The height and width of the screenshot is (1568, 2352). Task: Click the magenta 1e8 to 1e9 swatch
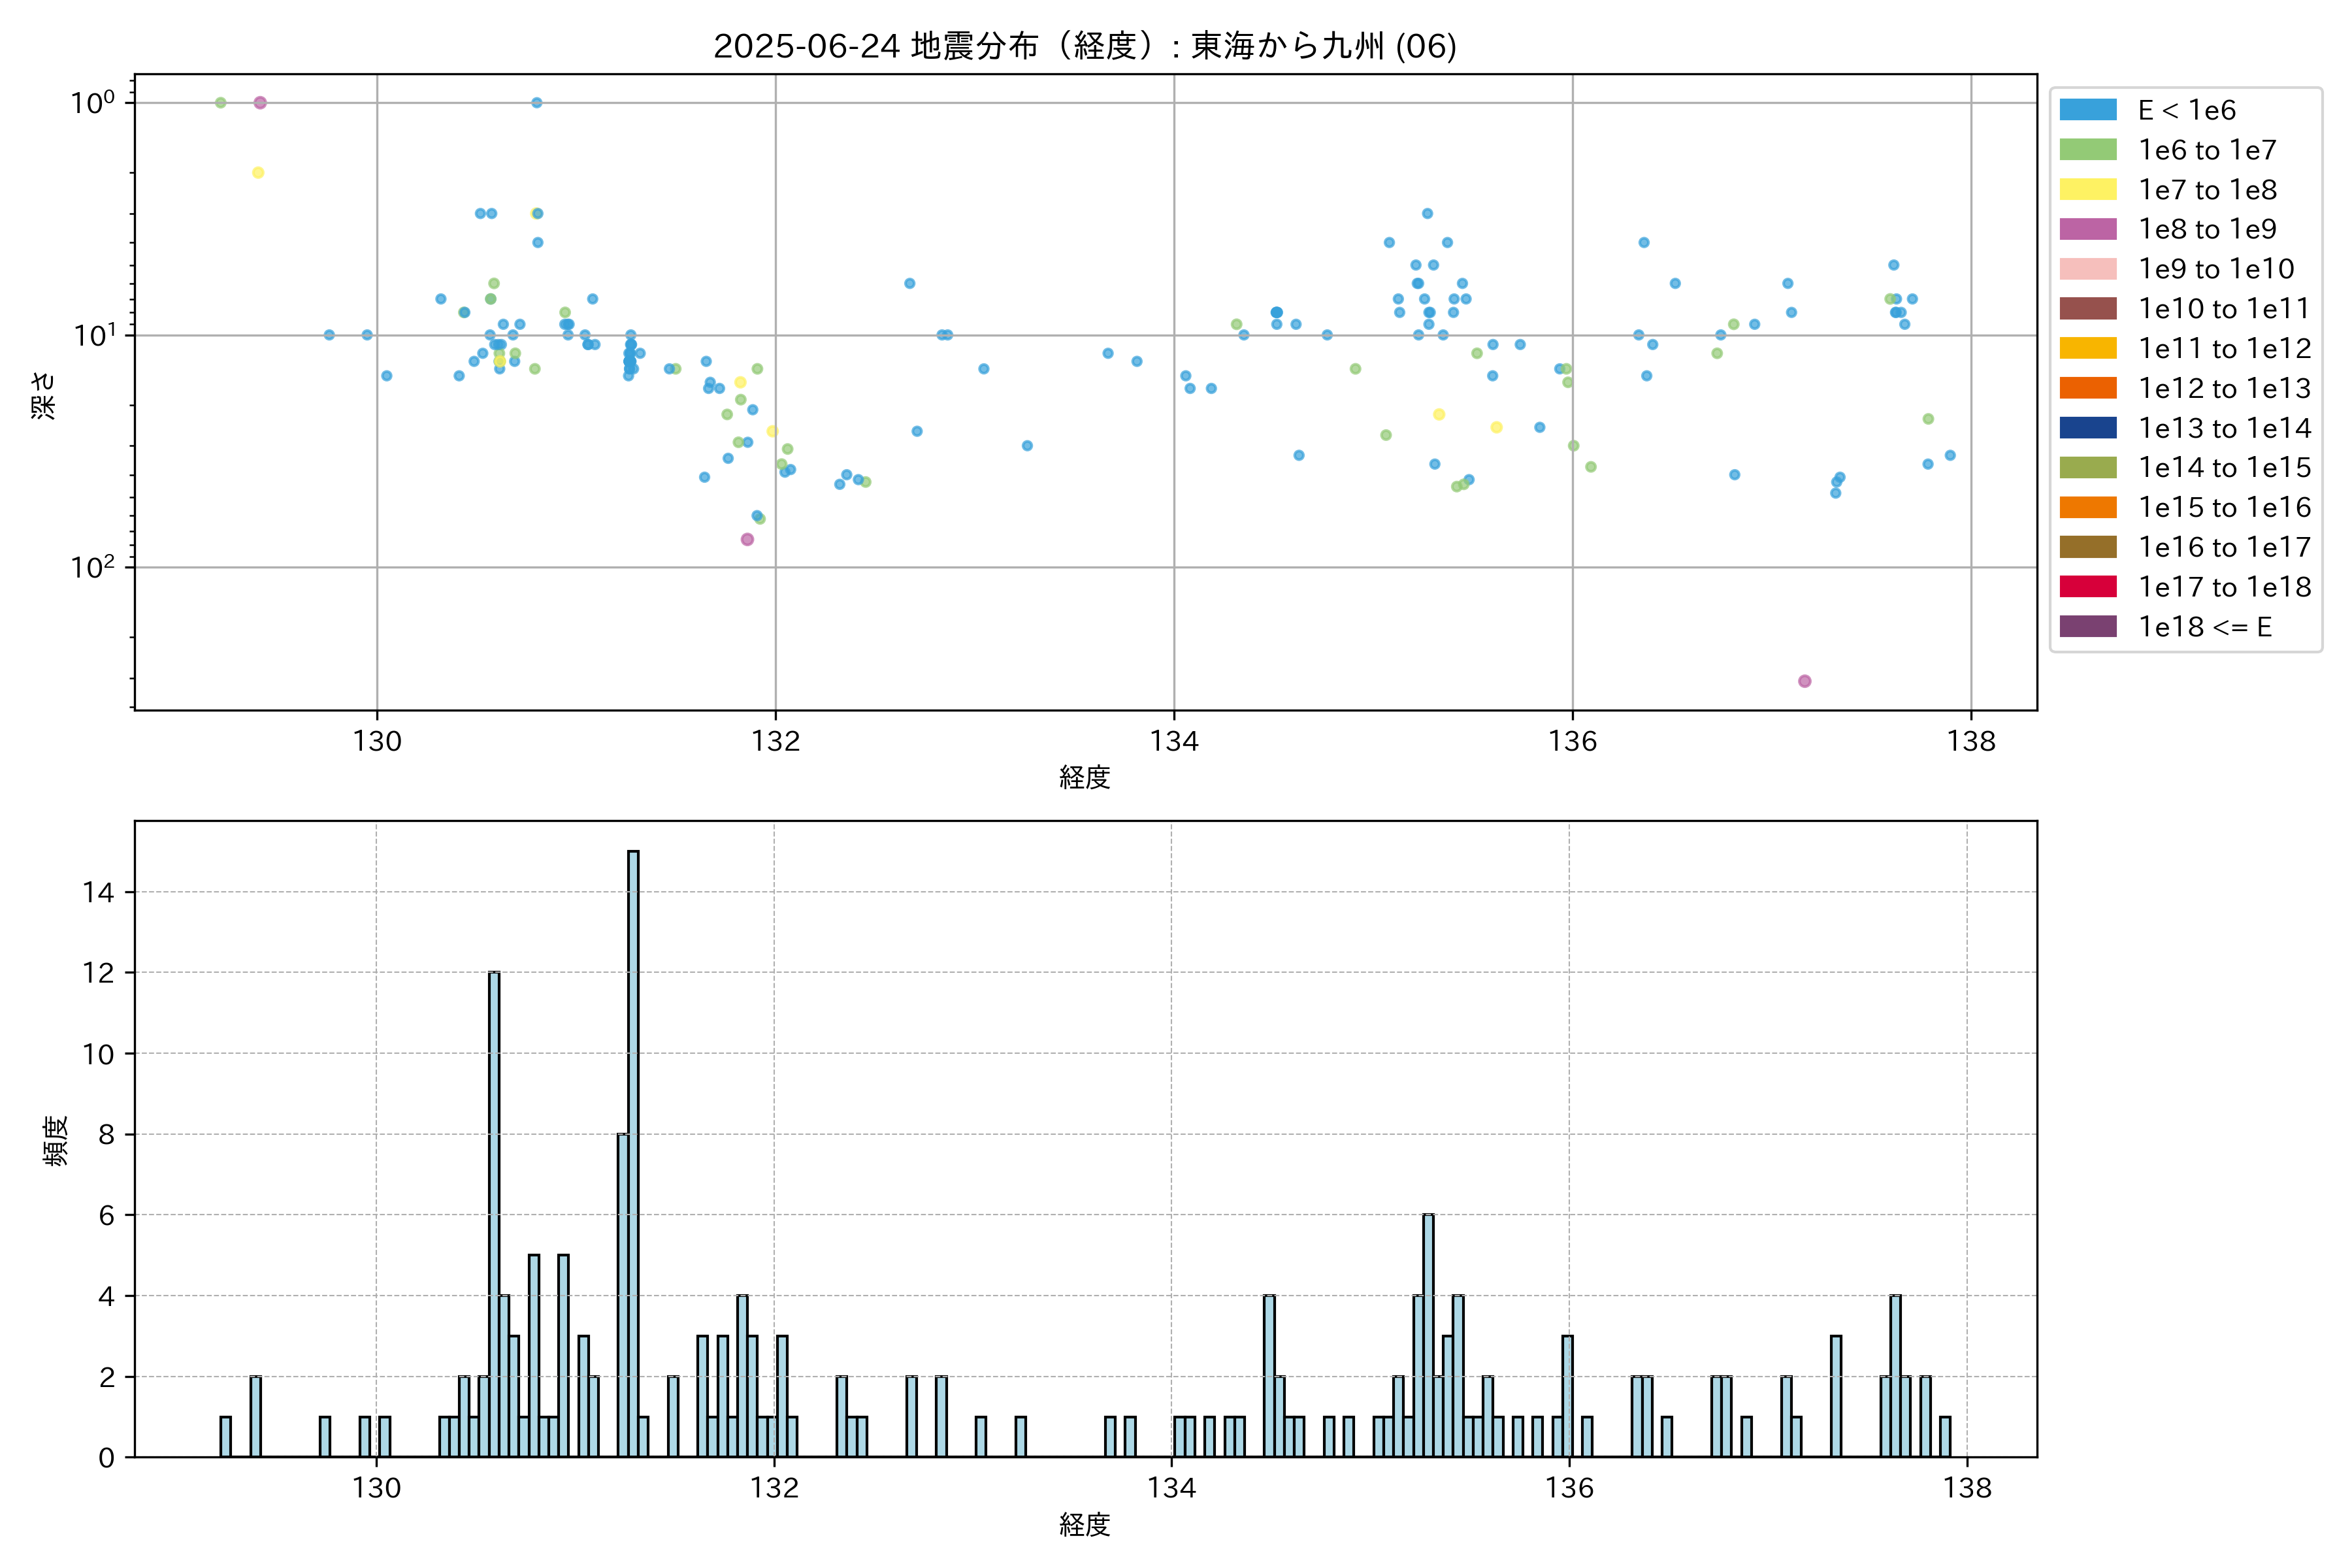pyautogui.click(x=2087, y=229)
